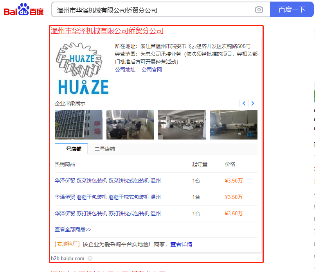Open result title 温州市华泽机械有限公司侨贸分公司
Image resolution: width=315 pixels, height=272 pixels.
tap(107, 31)
